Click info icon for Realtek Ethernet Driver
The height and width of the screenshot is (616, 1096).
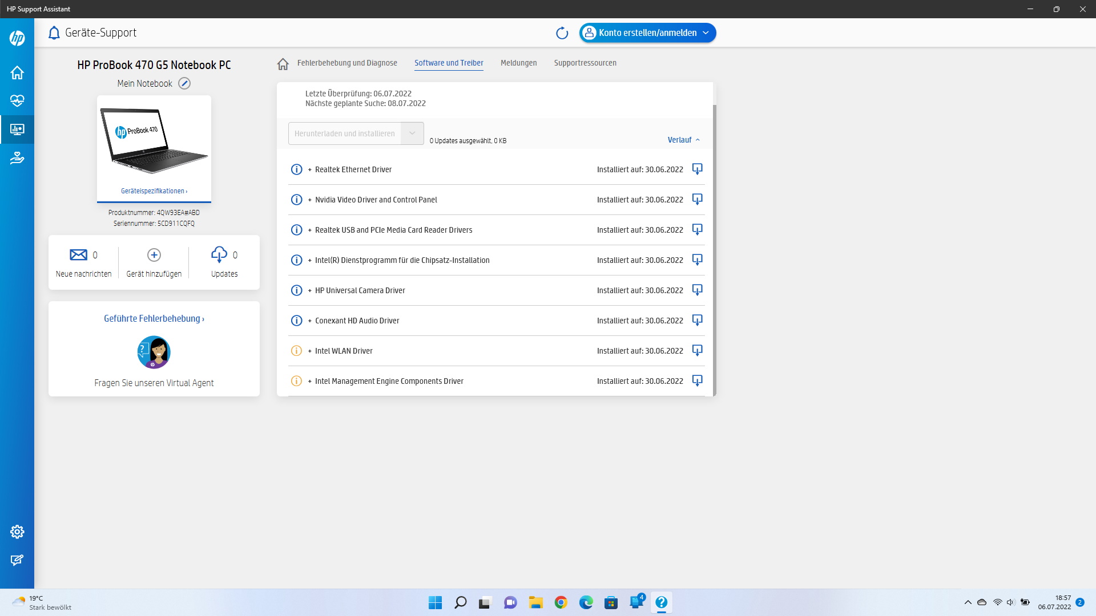click(296, 169)
